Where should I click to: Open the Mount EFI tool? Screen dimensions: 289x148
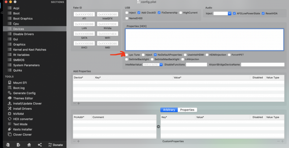click(22, 82)
